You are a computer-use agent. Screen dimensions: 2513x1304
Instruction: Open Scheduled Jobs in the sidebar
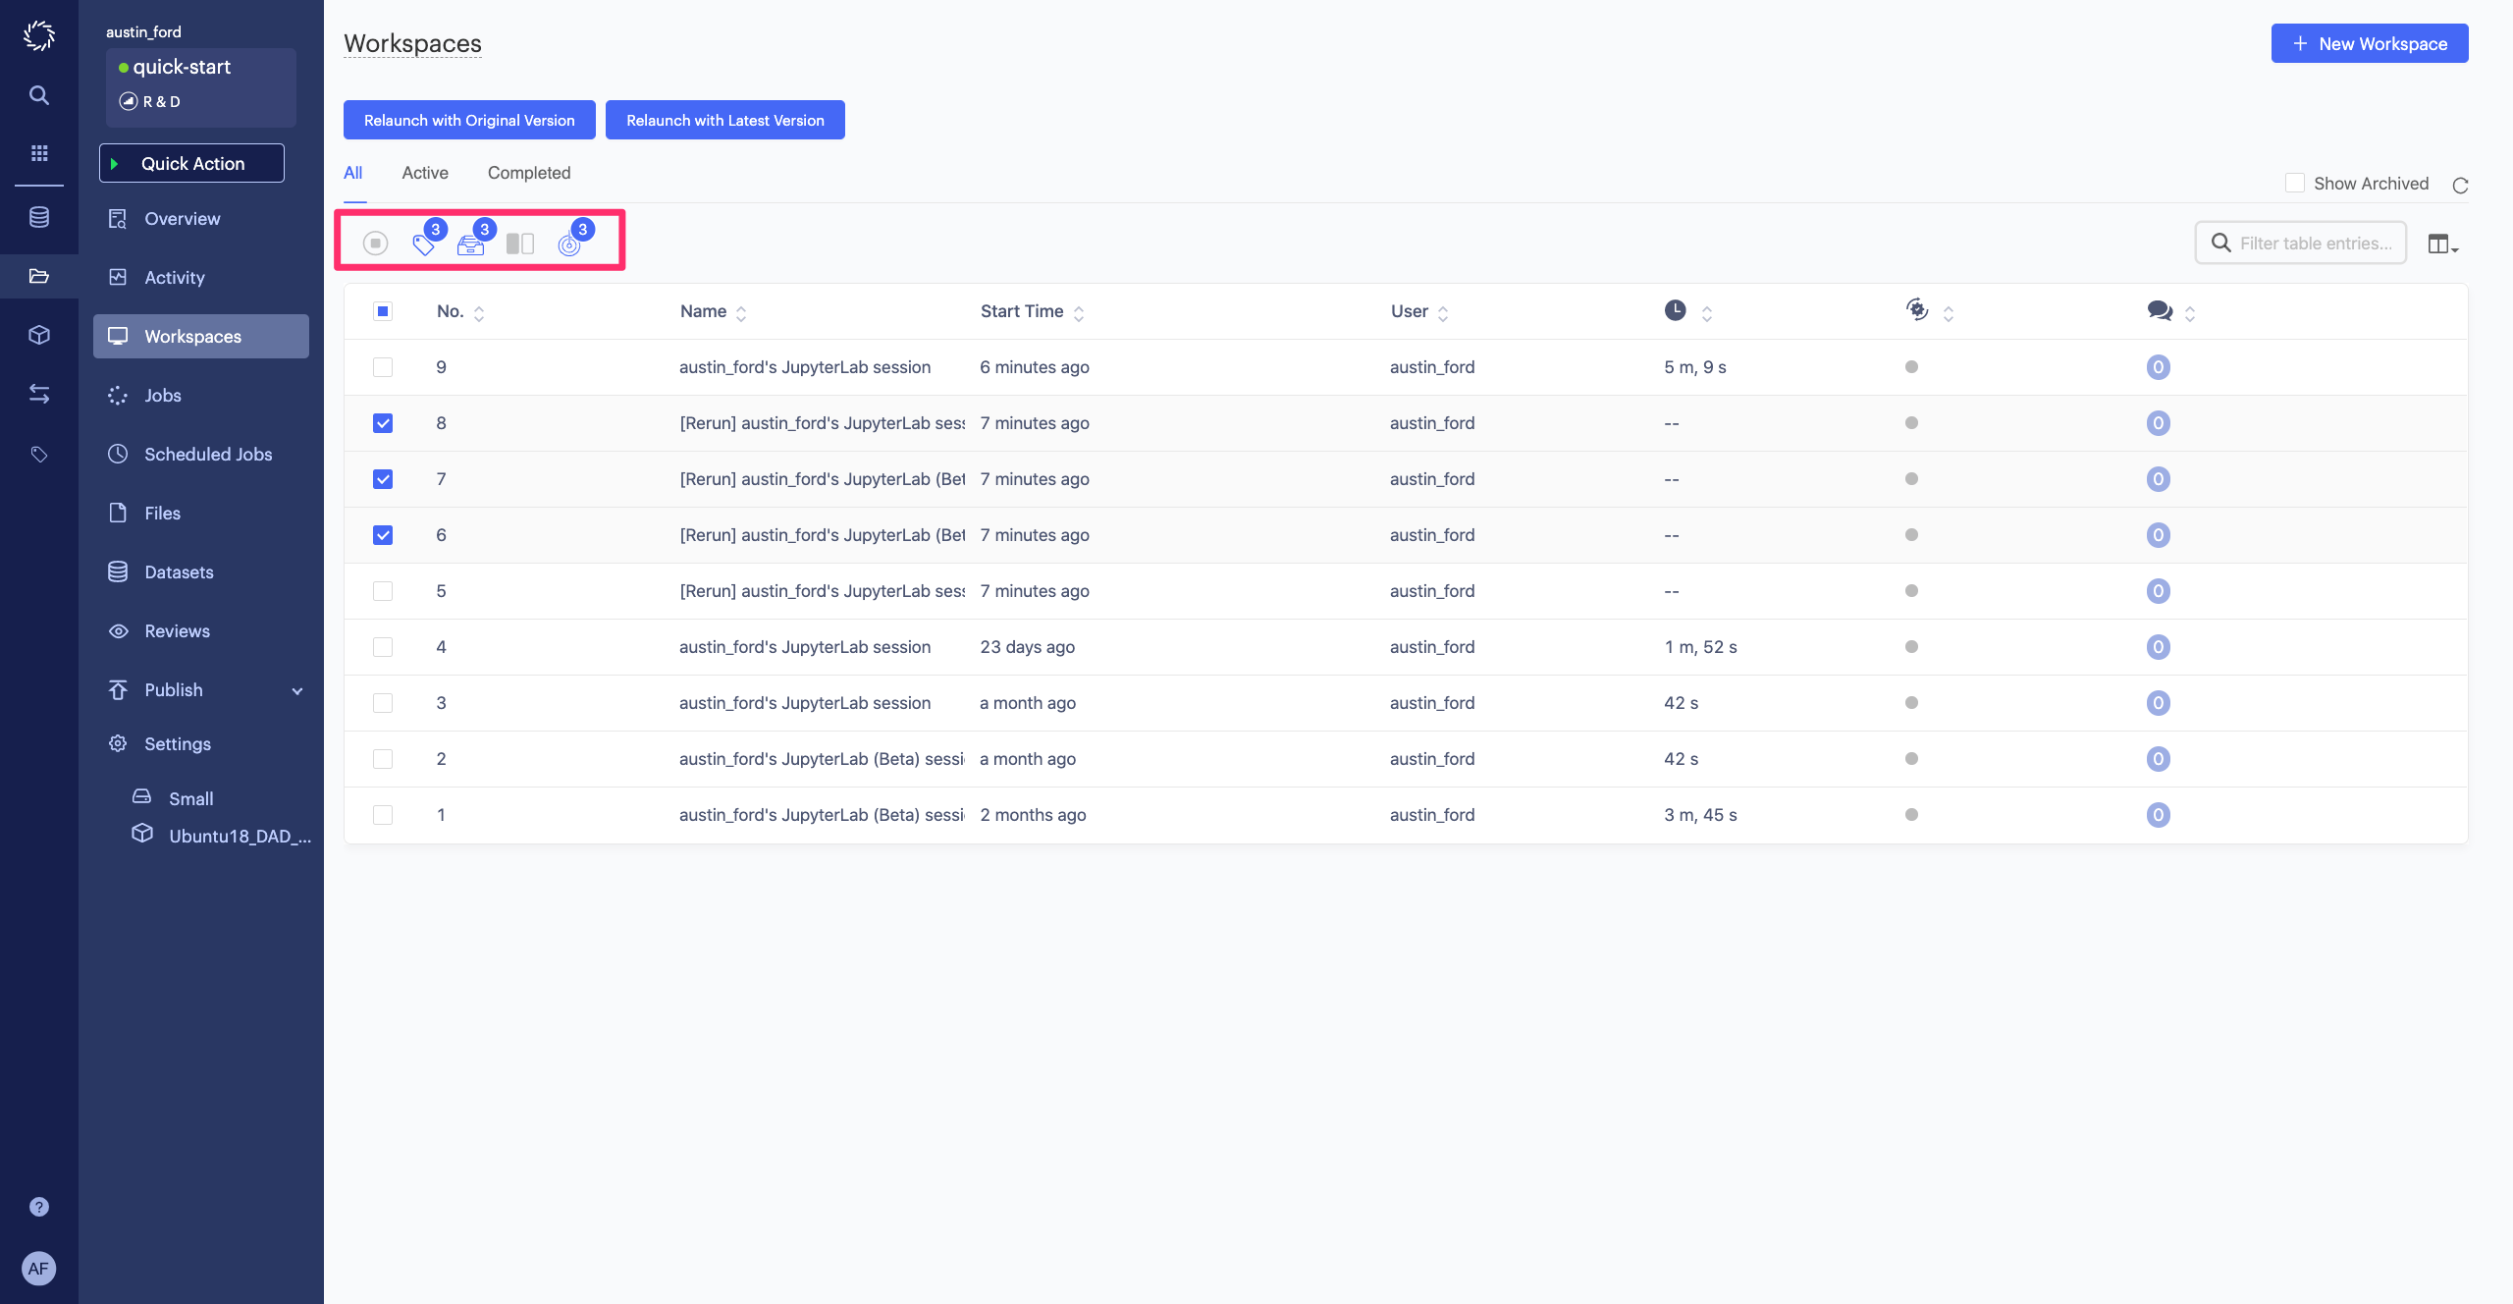pos(201,455)
